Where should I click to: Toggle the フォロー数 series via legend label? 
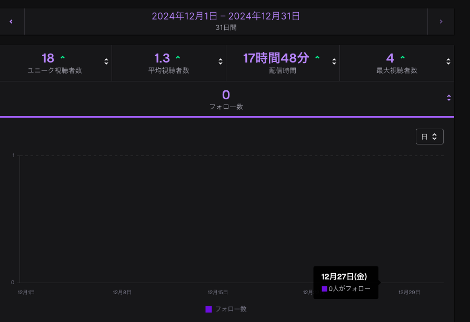pos(231,309)
